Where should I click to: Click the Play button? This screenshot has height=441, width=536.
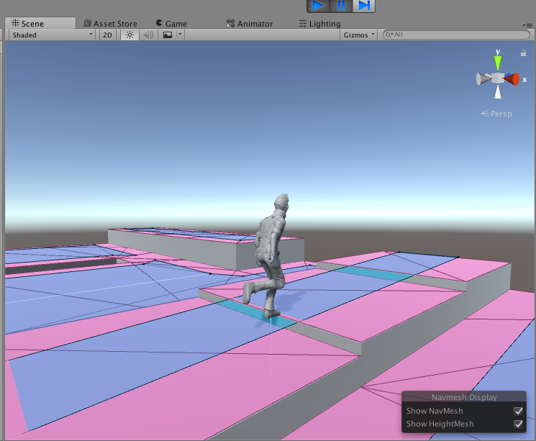(x=318, y=6)
